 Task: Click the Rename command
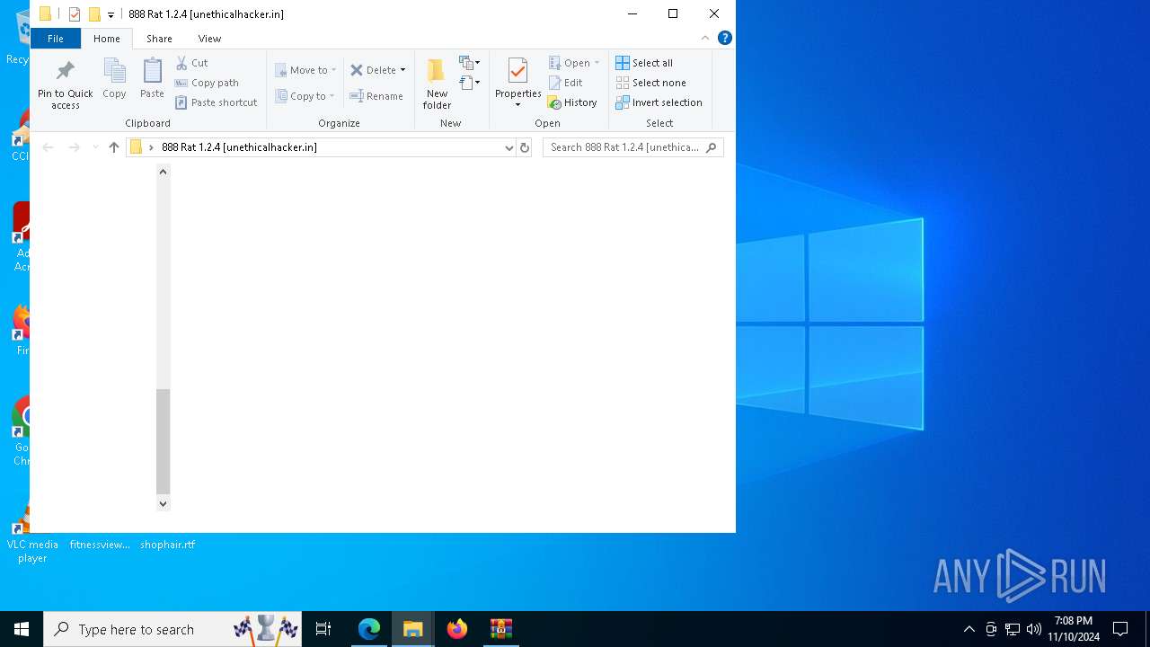coord(376,96)
